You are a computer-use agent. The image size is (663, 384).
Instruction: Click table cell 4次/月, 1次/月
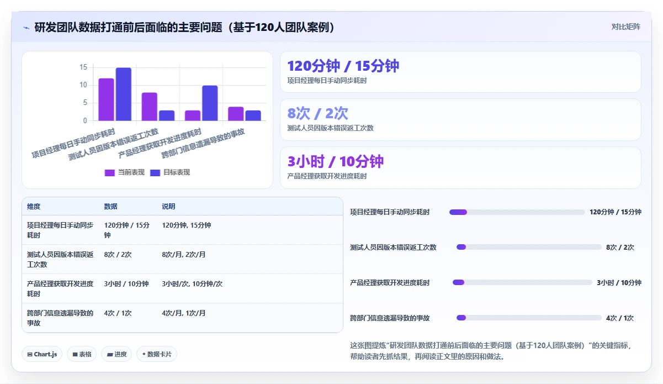(x=184, y=313)
